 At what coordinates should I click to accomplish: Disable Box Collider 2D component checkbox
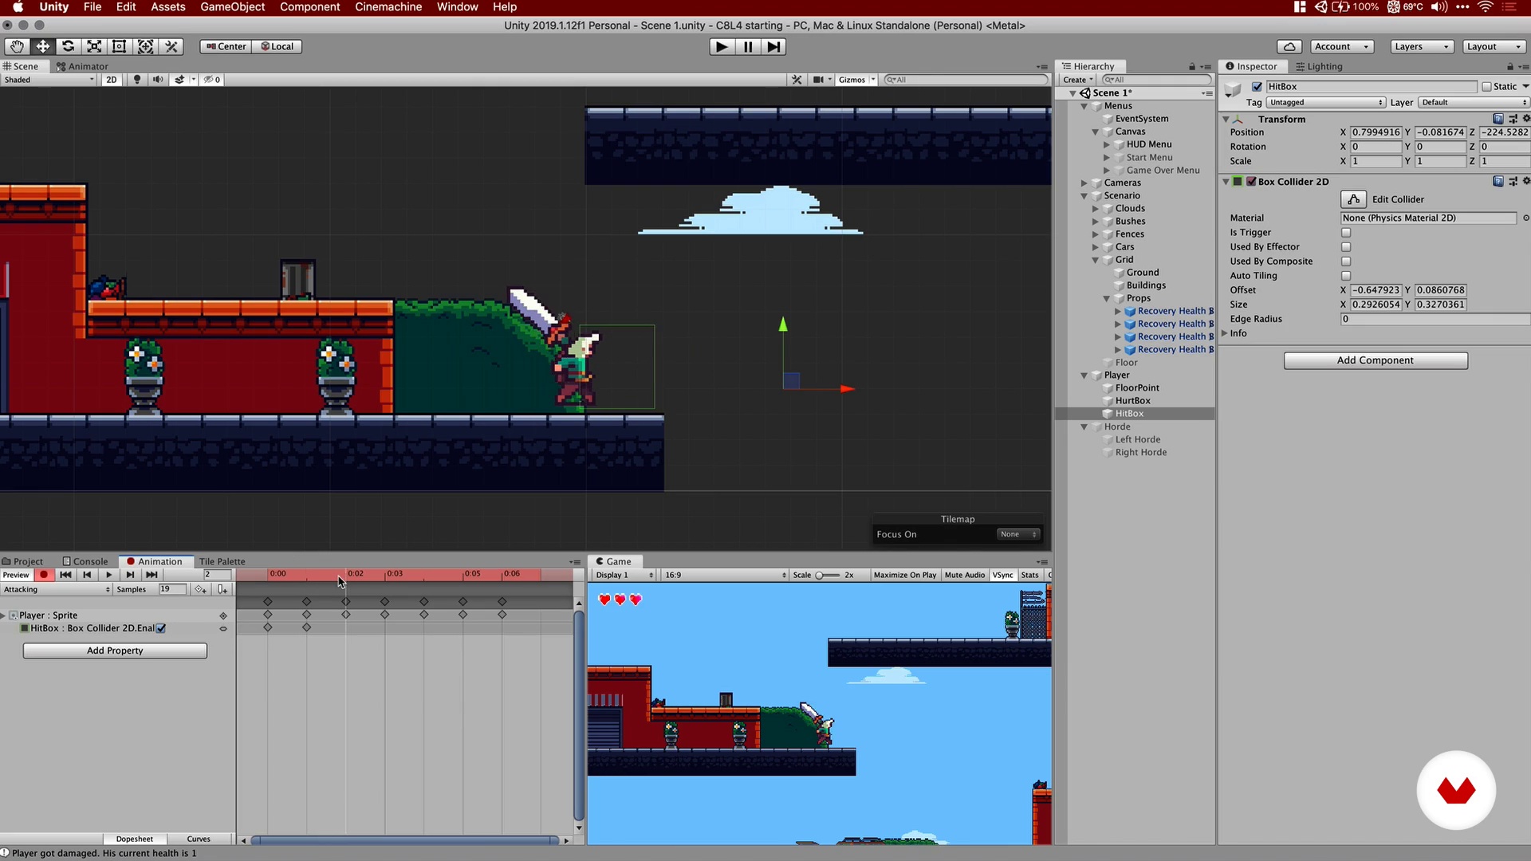1251,182
